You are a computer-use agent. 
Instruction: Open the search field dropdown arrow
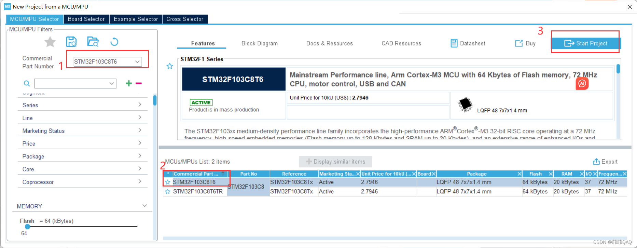click(112, 83)
